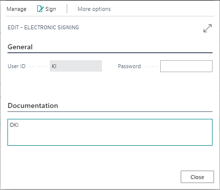Open the Manage menu
This screenshot has width=220, height=190.
[16, 9]
